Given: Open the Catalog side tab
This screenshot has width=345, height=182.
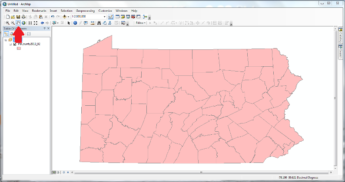Looking at the screenshot, I should [340, 36].
